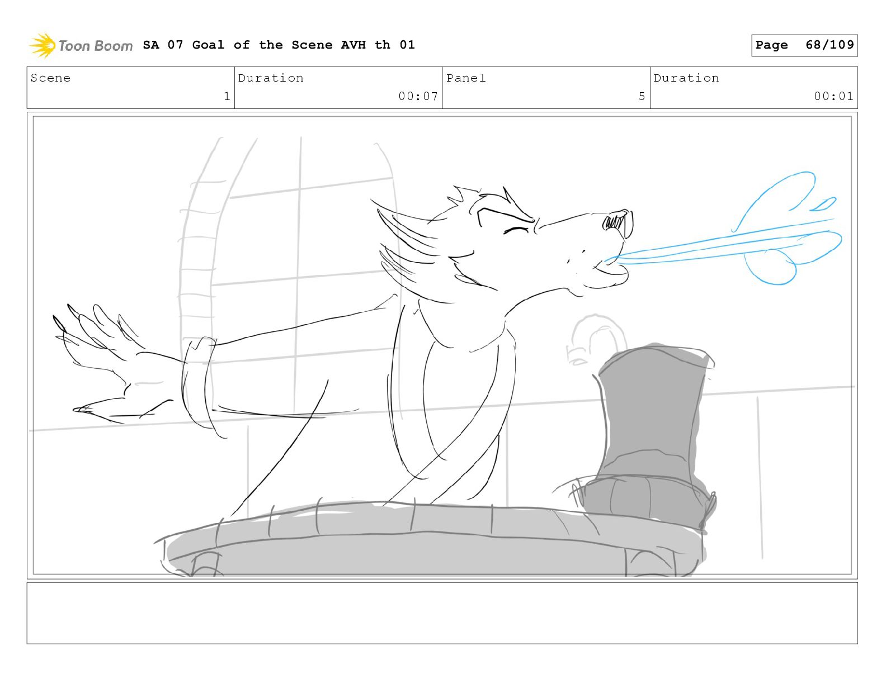Click the 'Duration' label next to Panel
The width and height of the screenshot is (886, 684).
686,78
